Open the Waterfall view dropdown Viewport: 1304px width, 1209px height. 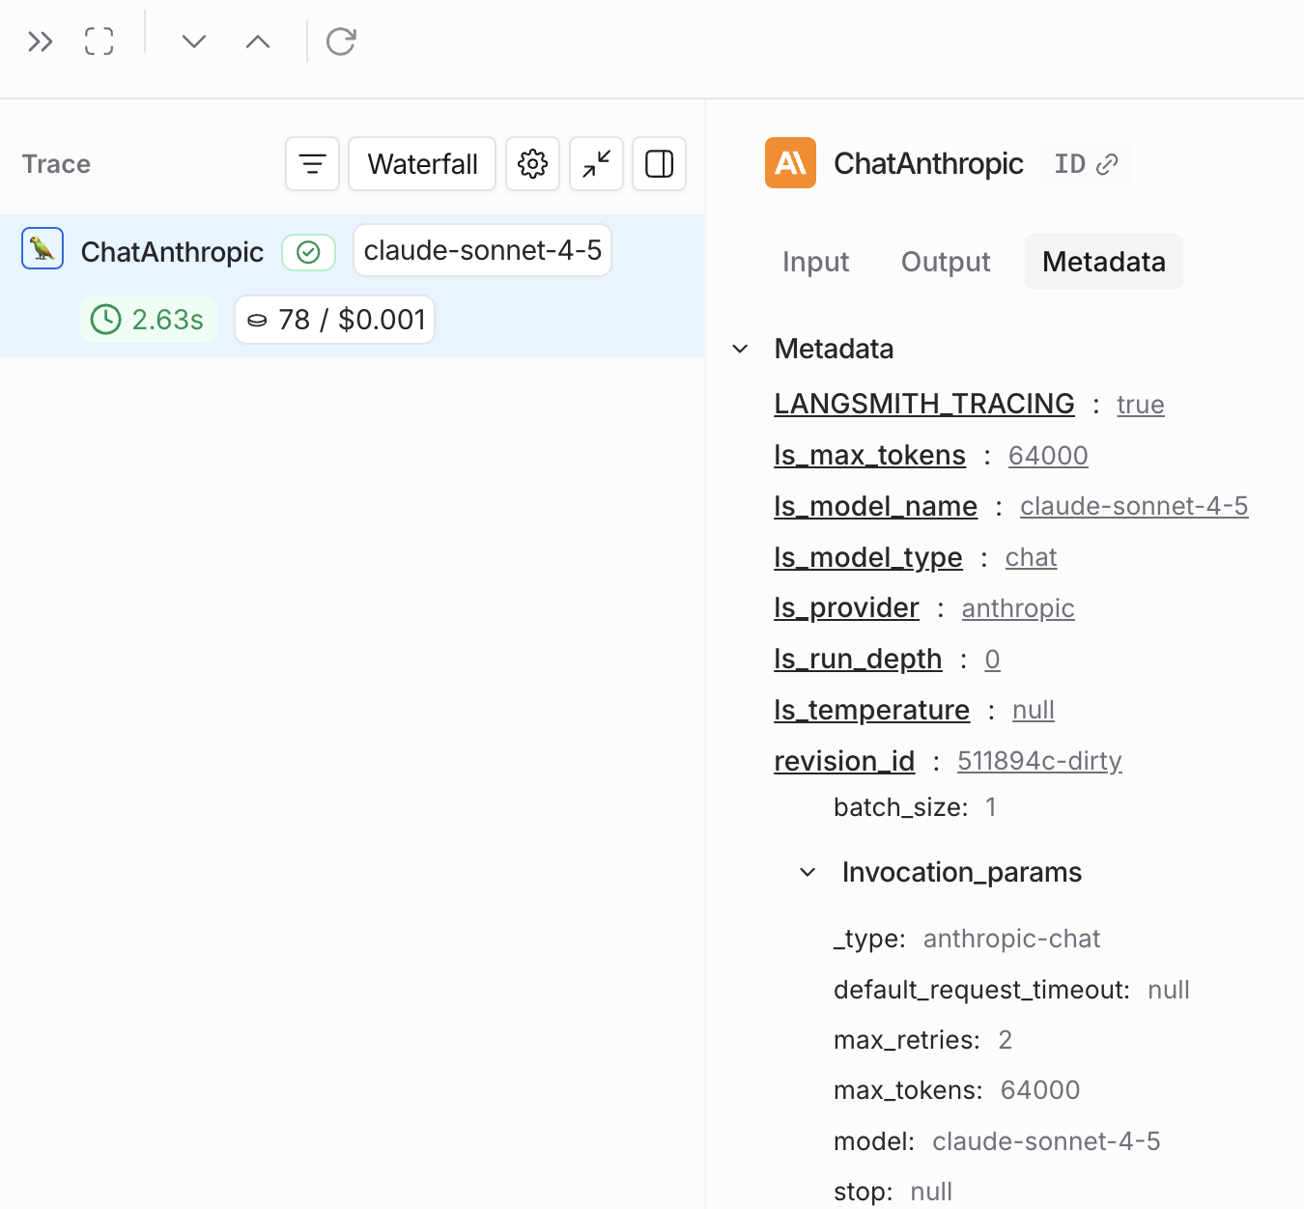(422, 164)
